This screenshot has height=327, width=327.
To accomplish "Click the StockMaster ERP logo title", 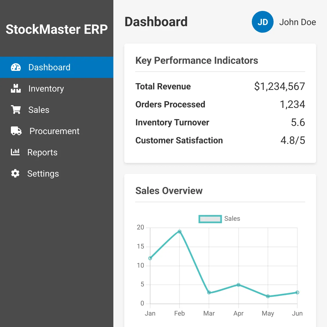I will (x=57, y=29).
